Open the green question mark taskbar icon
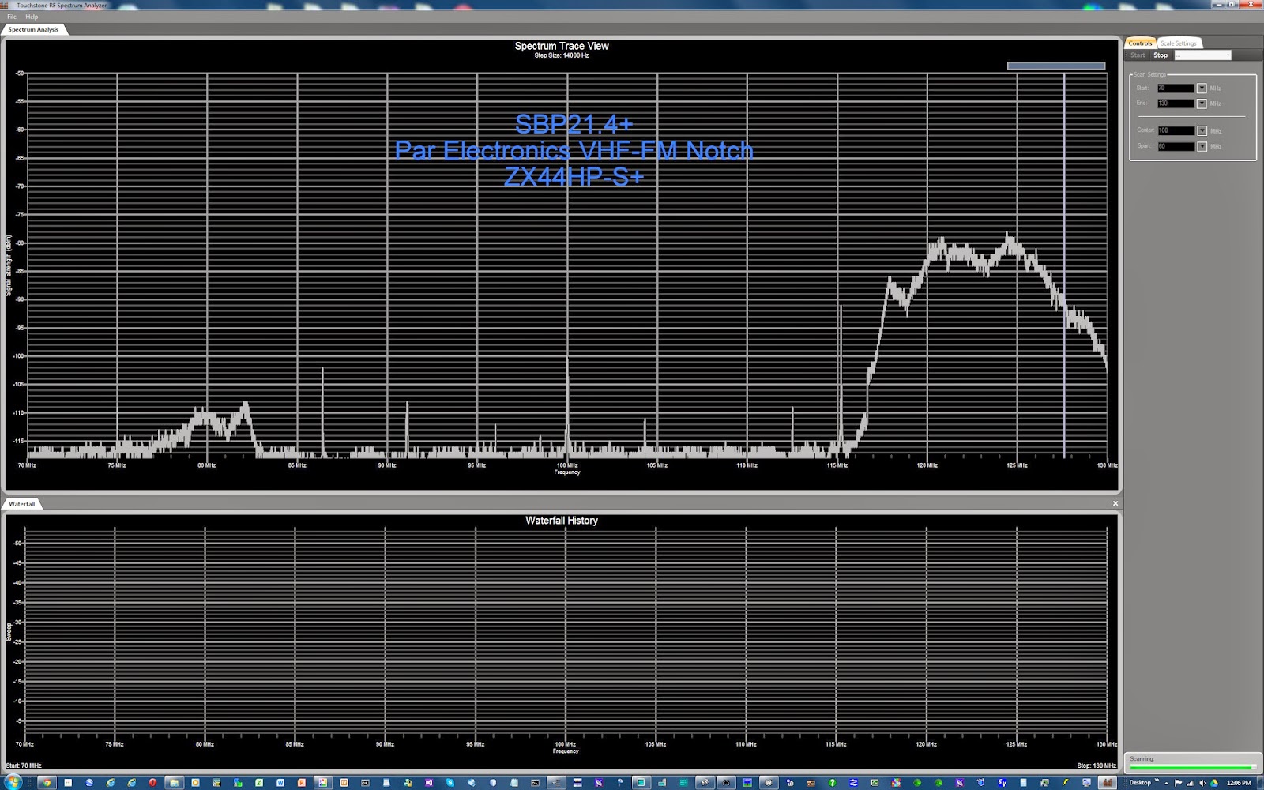 (832, 783)
